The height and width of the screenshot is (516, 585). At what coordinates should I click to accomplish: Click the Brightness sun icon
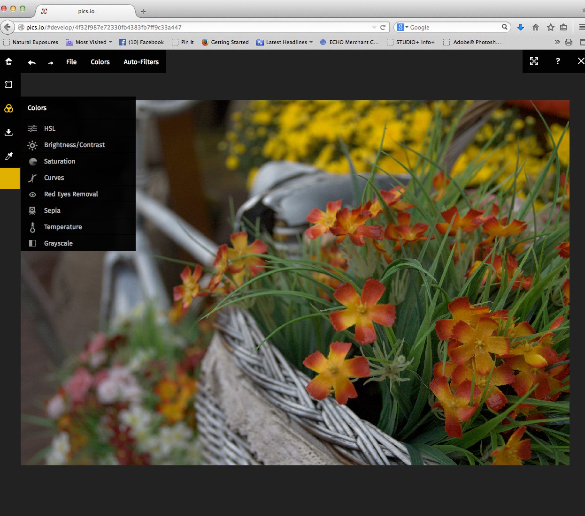tap(32, 145)
